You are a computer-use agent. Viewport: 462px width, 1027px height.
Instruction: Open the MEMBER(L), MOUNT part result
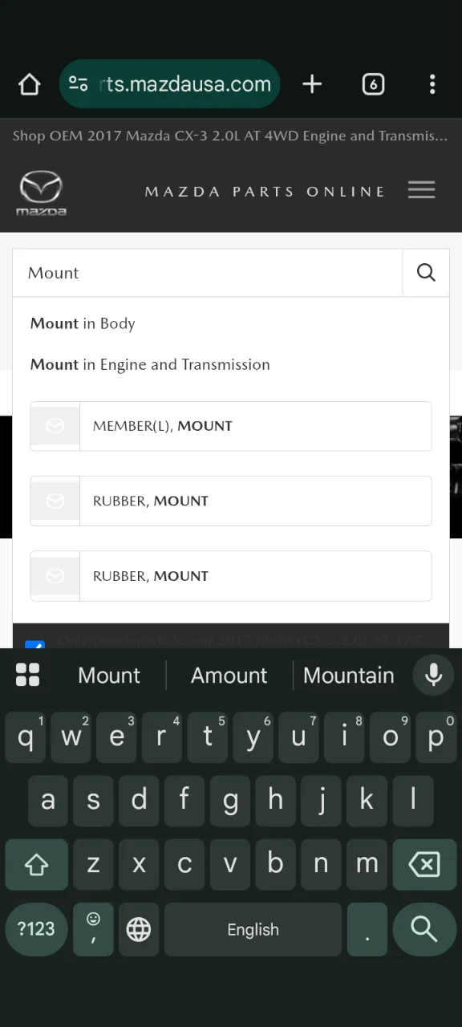click(231, 426)
